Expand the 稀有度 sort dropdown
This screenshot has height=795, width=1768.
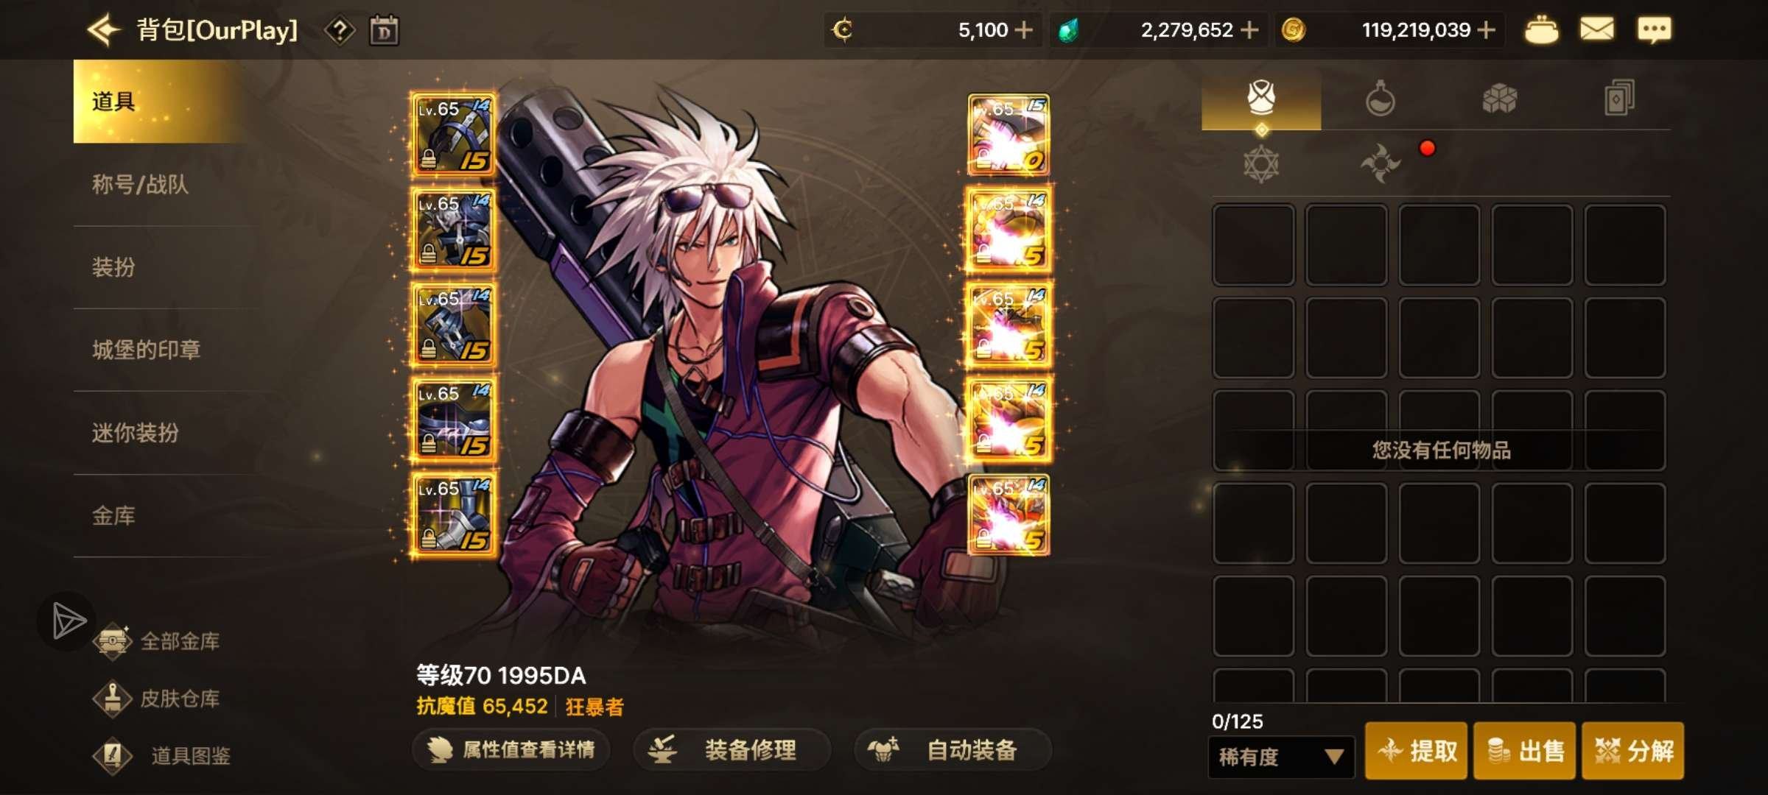tap(1281, 757)
